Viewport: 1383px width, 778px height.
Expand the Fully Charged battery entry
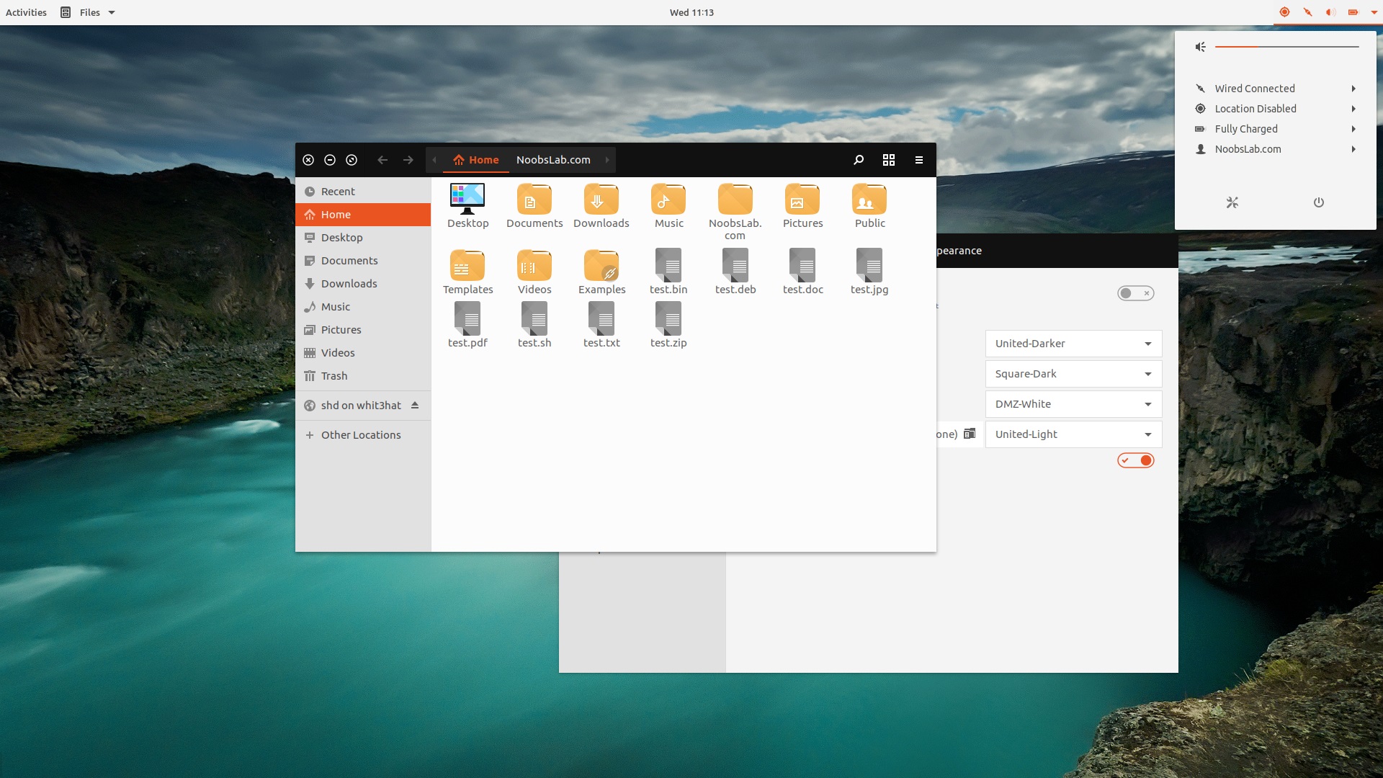(x=1275, y=129)
